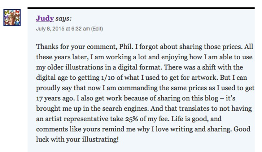Click the (Edit) comment link
Image resolution: width=262 pixels, height=152 pixels.
(97, 29)
